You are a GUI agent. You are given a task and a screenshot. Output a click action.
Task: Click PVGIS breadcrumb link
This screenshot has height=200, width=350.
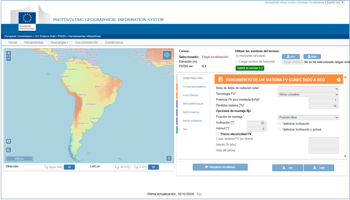62,36
